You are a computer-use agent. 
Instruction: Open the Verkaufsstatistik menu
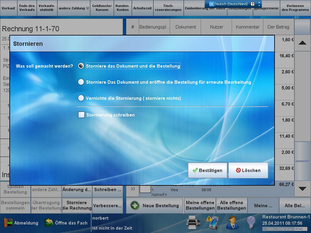pyautogui.click(x=46, y=8)
